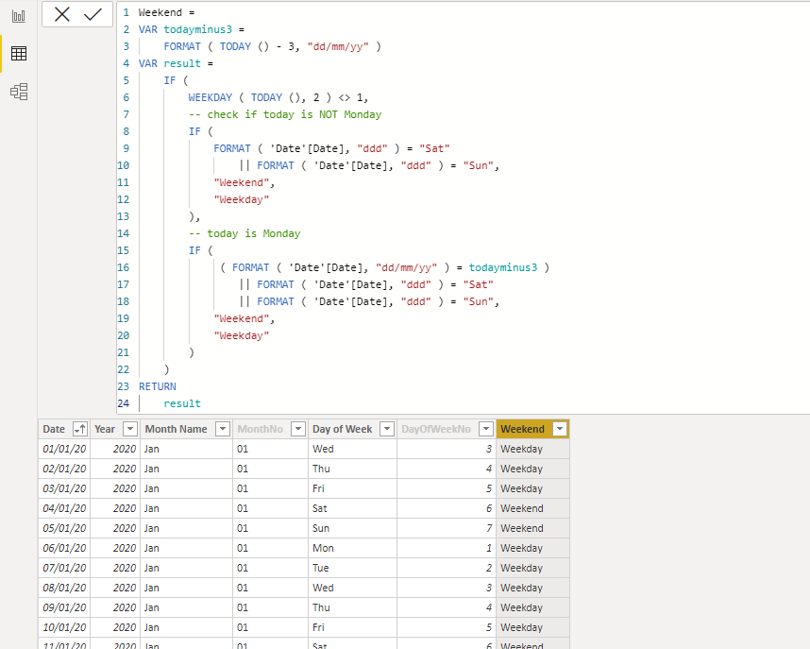Click todayminus3 reference on line 16
810x649 pixels.
click(503, 267)
